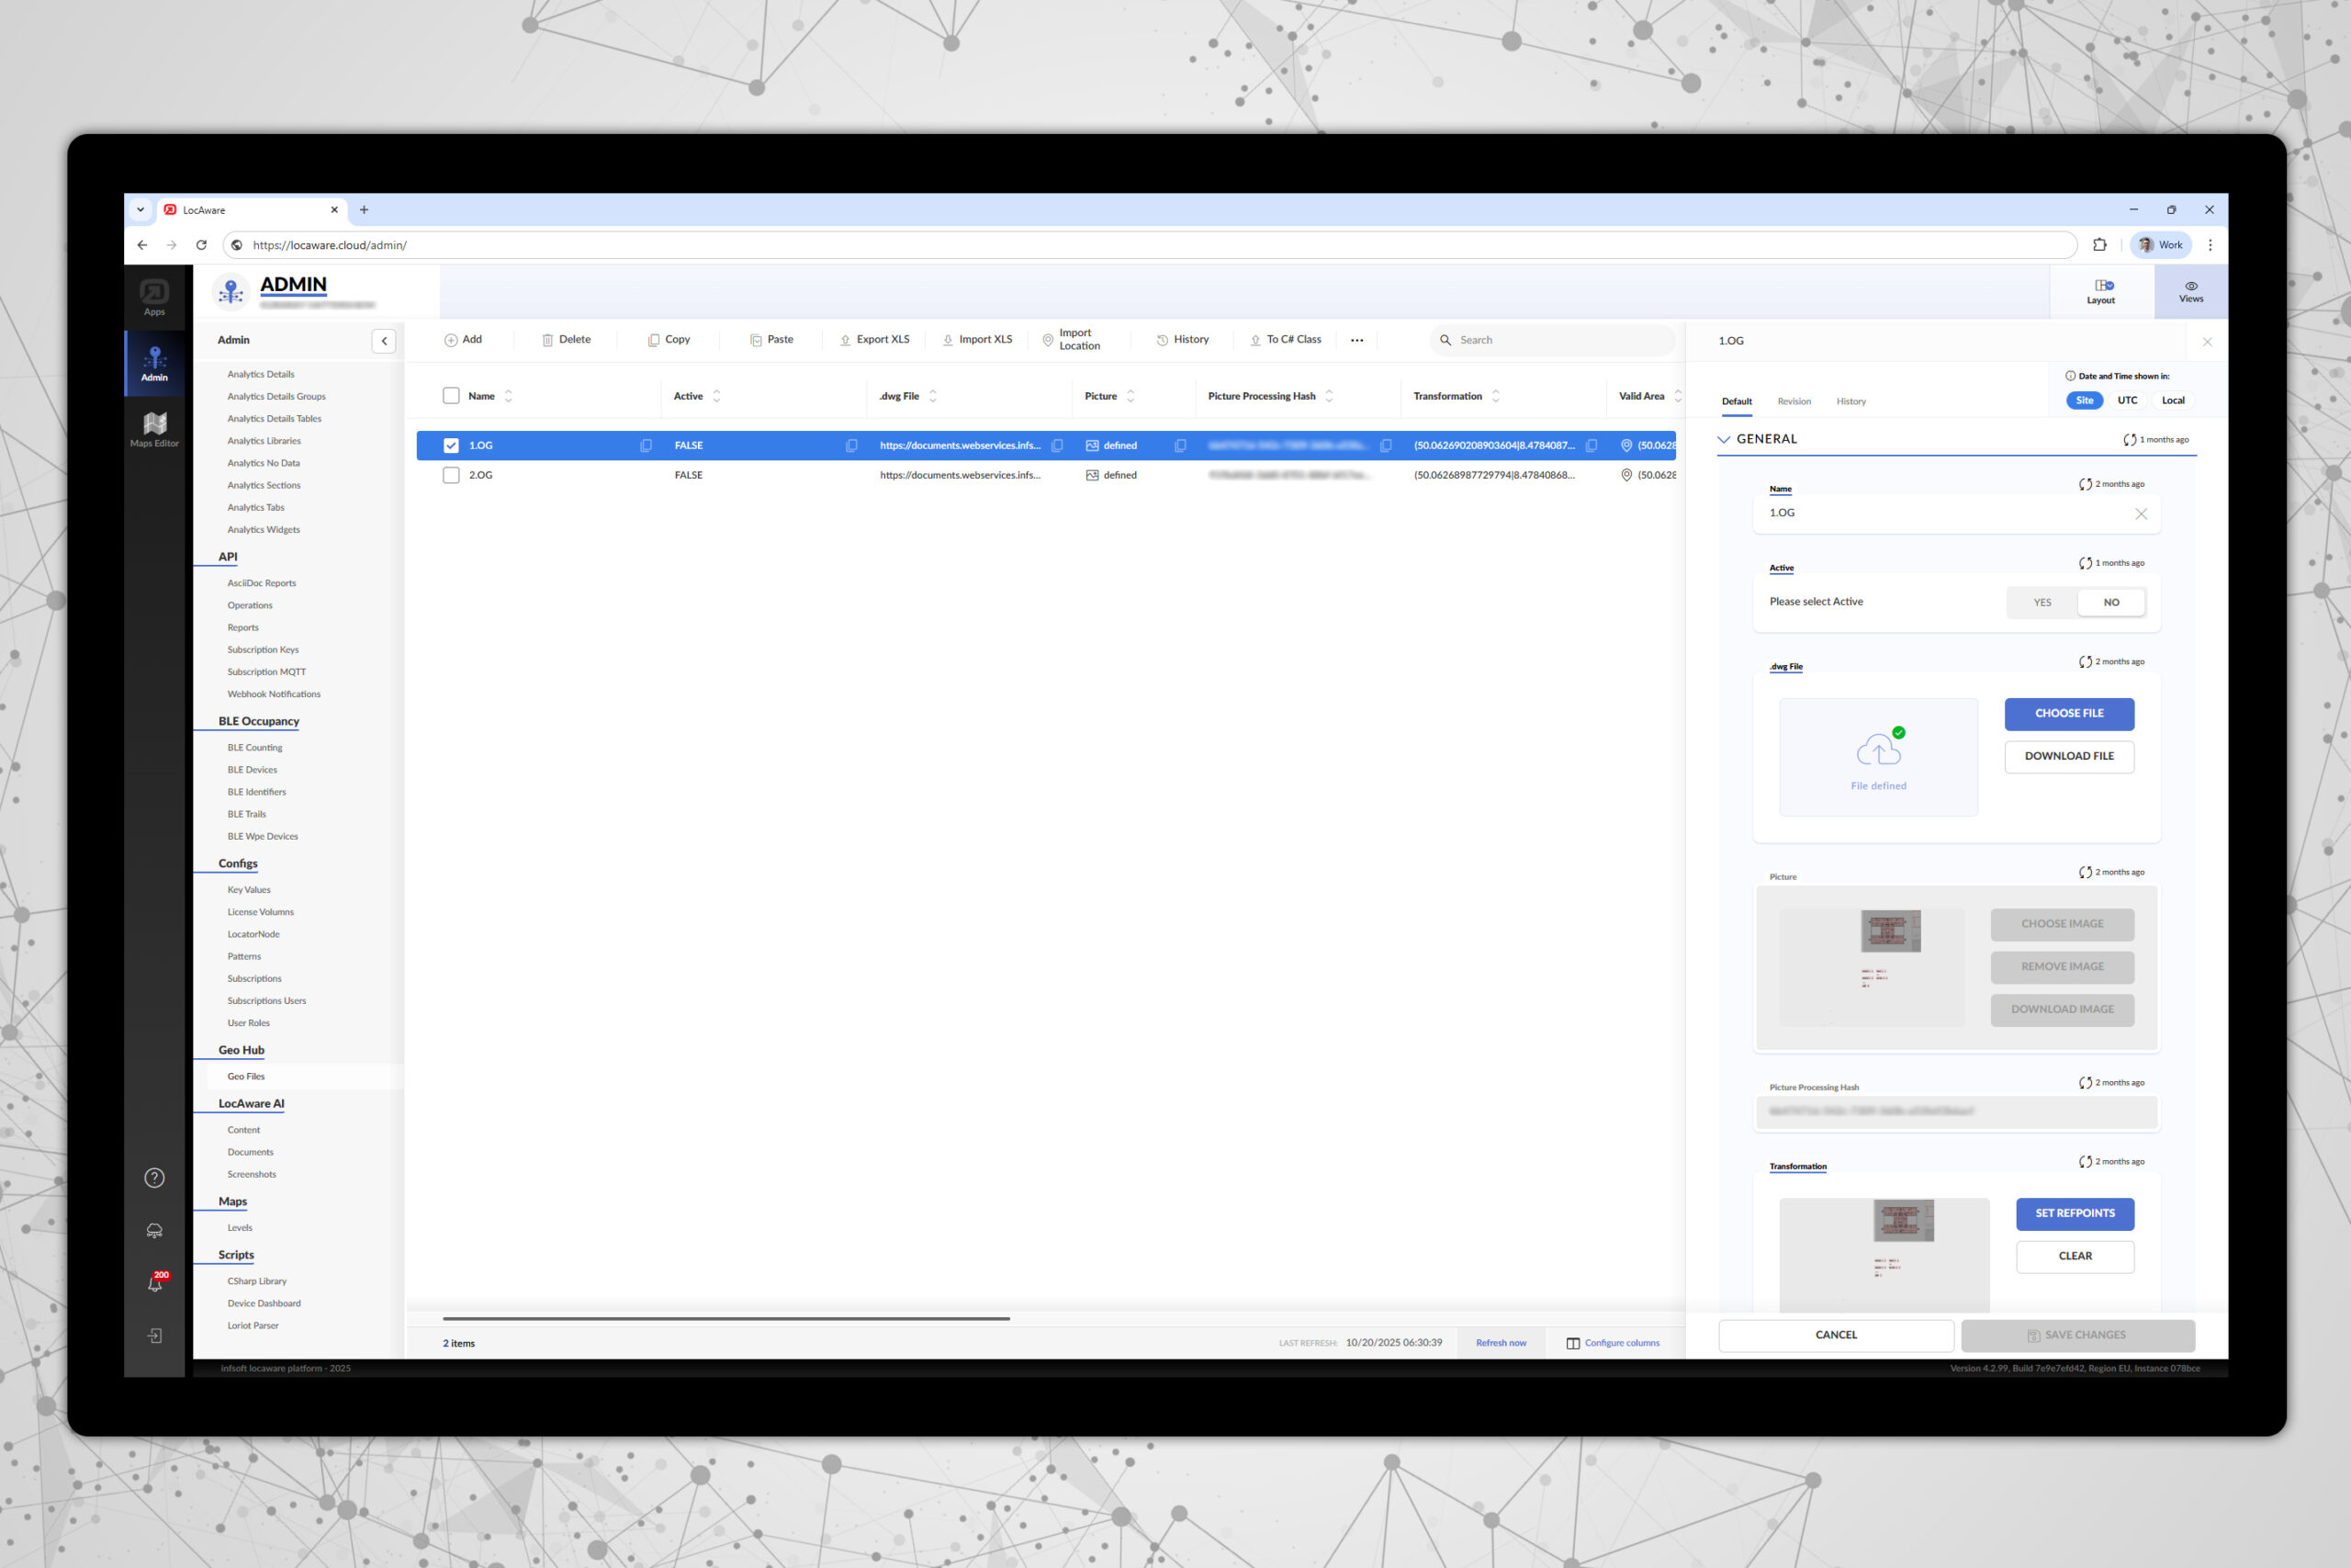The width and height of the screenshot is (2351, 1568).
Task: Click the Import Location pin icon
Action: pos(1048,340)
